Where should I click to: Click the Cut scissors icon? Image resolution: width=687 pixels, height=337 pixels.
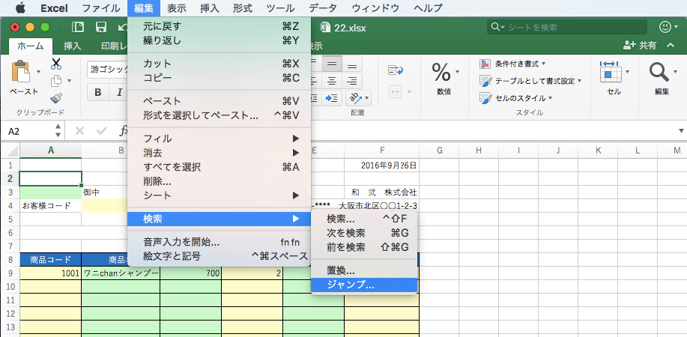coord(56,64)
